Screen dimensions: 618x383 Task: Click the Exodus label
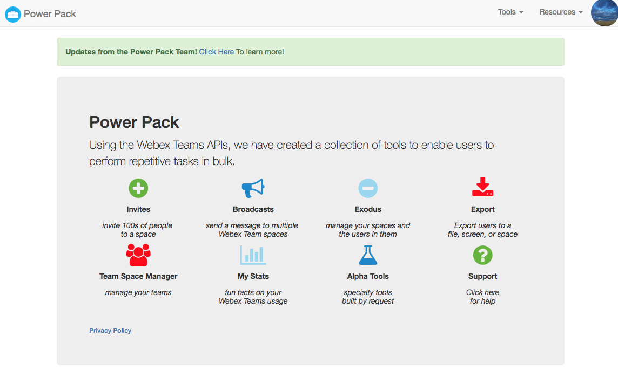pyautogui.click(x=368, y=209)
